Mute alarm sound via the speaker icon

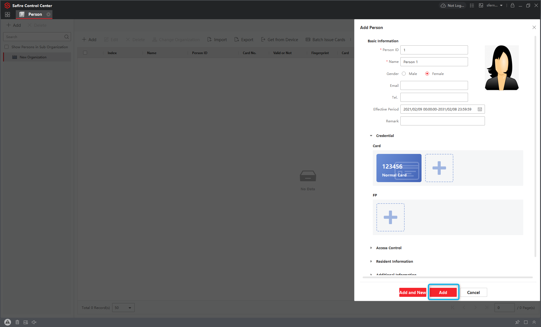click(34, 322)
